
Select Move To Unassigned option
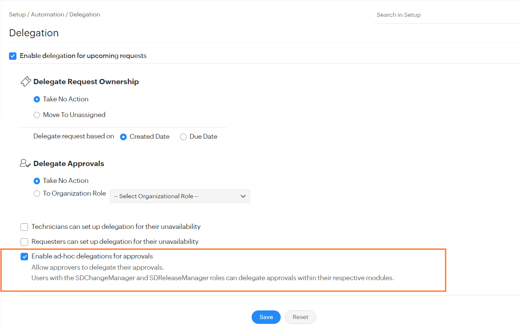tap(37, 115)
